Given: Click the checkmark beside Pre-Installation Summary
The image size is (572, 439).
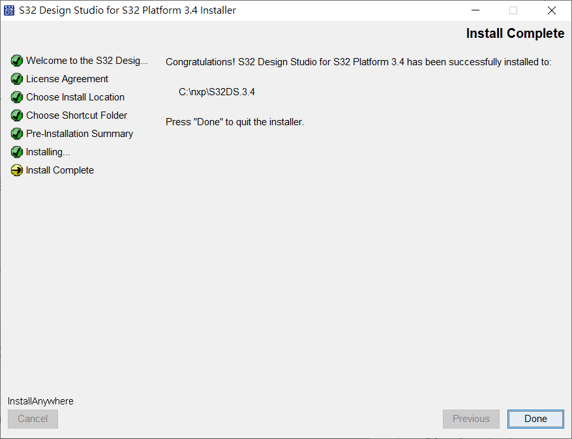Looking at the screenshot, I should [x=17, y=134].
